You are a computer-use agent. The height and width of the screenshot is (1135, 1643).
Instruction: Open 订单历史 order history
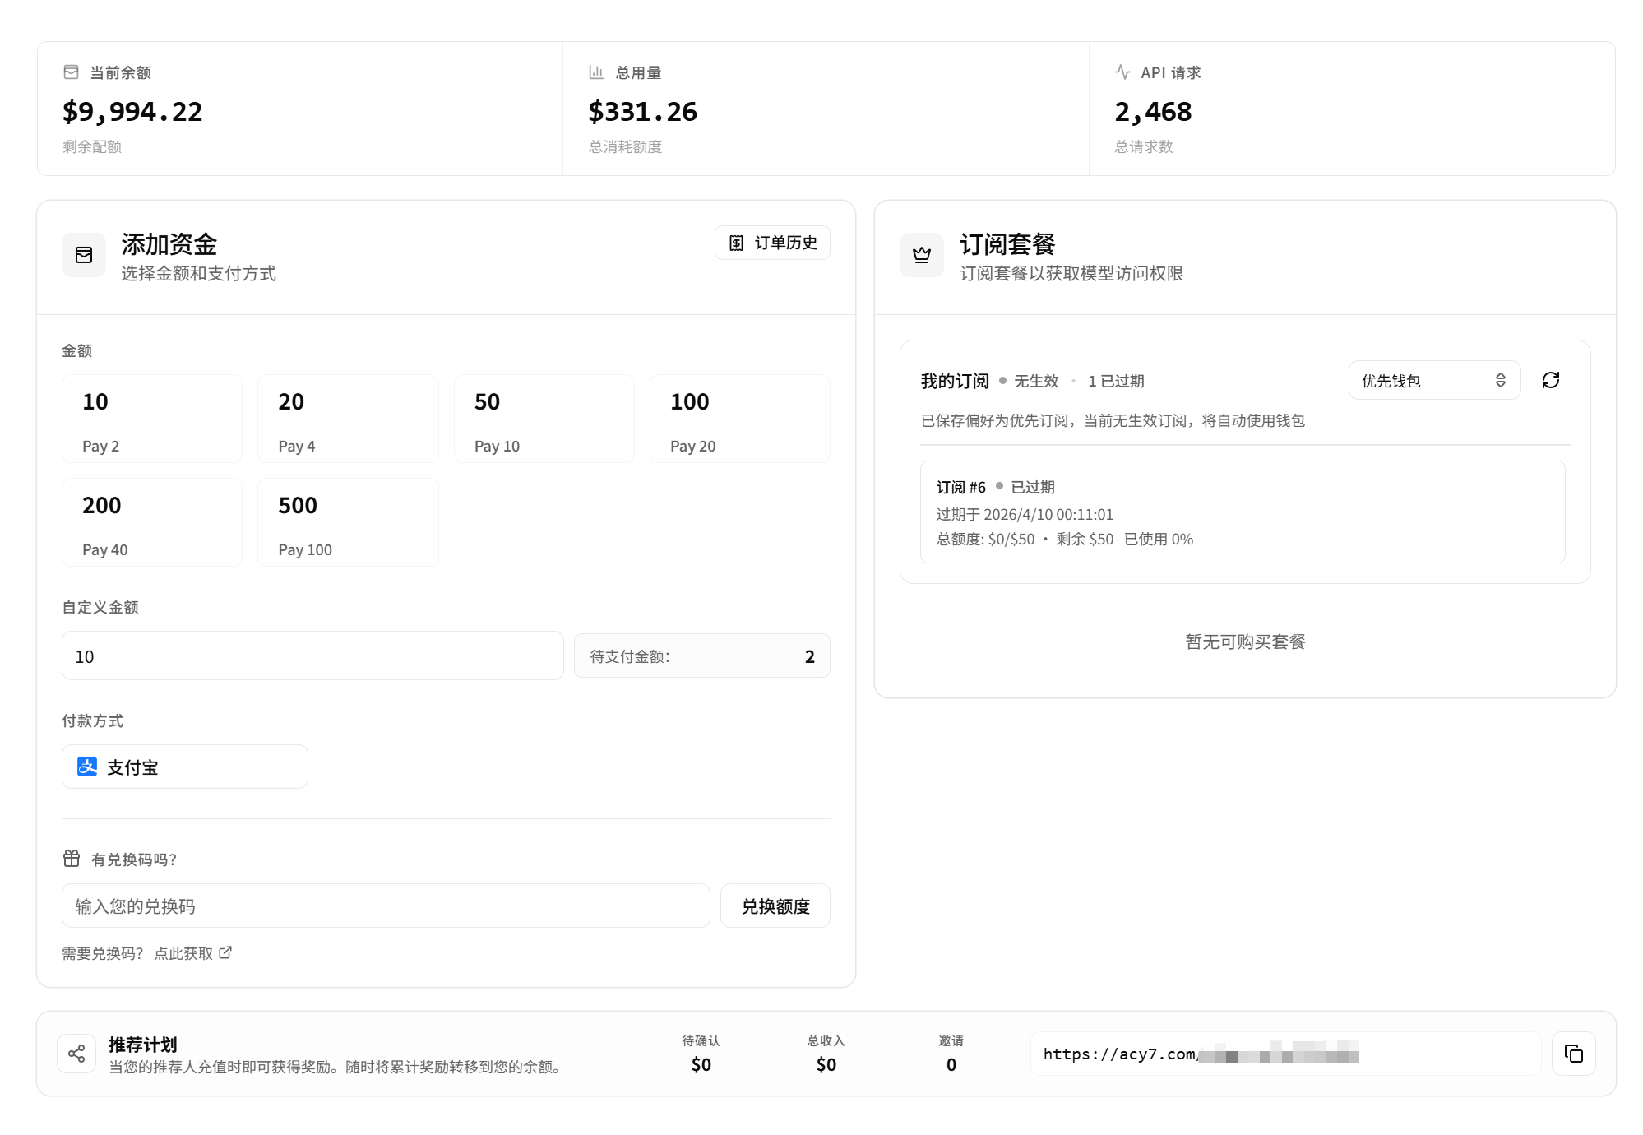pos(772,243)
